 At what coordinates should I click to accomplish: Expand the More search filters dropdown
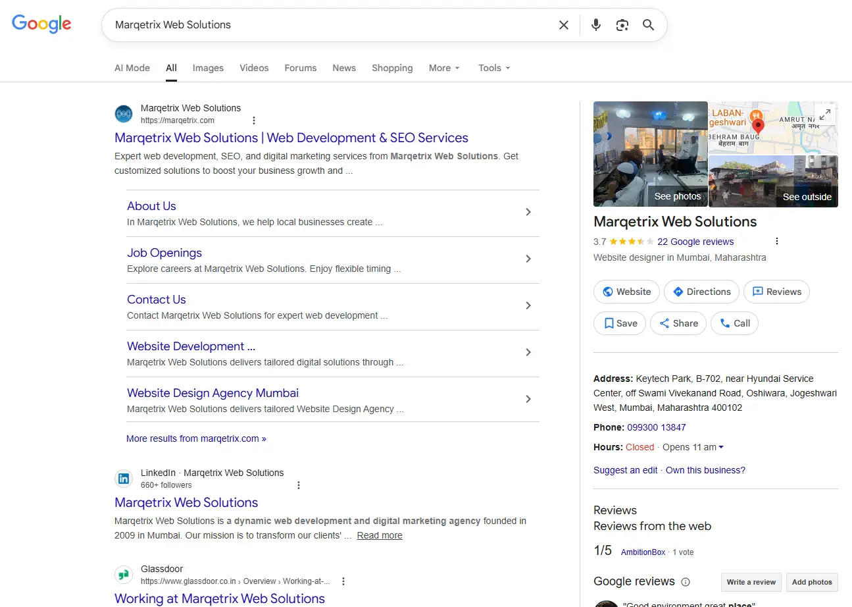444,68
